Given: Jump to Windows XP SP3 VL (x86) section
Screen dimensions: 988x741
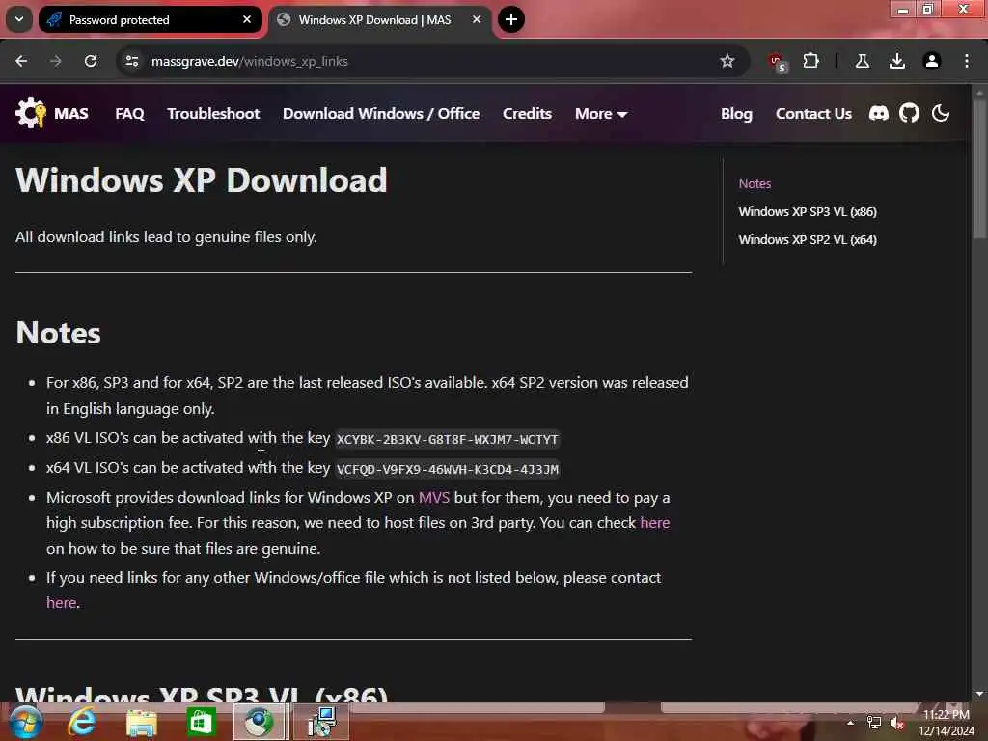Looking at the screenshot, I should [x=808, y=211].
